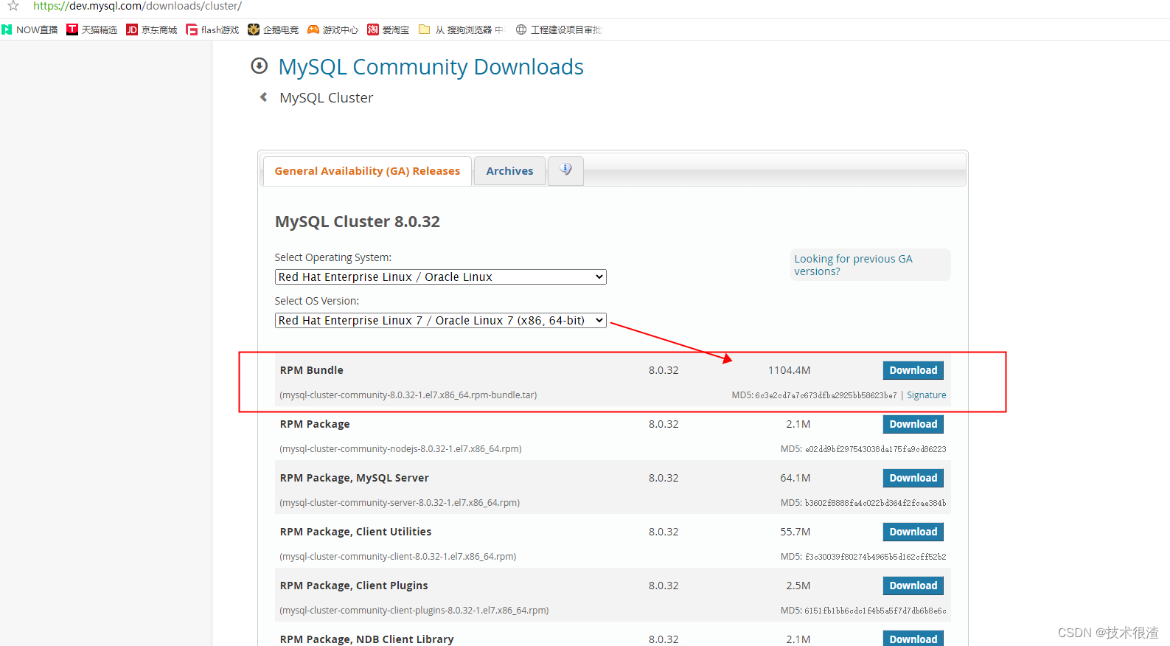Image resolution: width=1170 pixels, height=646 pixels.
Task: Open the 企鹅电竞 bookmark
Action: point(274,29)
